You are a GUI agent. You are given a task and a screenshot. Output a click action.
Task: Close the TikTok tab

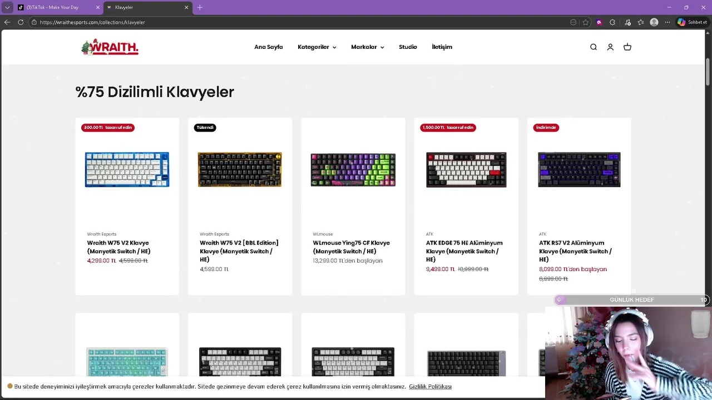[x=98, y=7]
